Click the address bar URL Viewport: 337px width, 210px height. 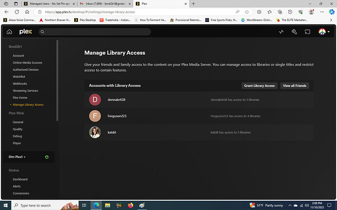90,12
